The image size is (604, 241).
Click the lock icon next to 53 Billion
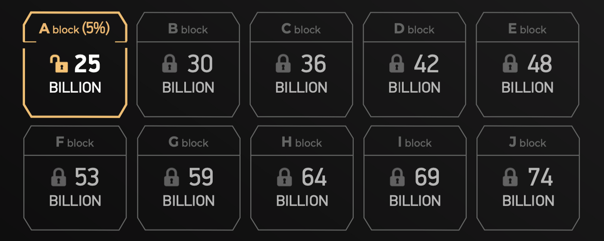[59, 177]
